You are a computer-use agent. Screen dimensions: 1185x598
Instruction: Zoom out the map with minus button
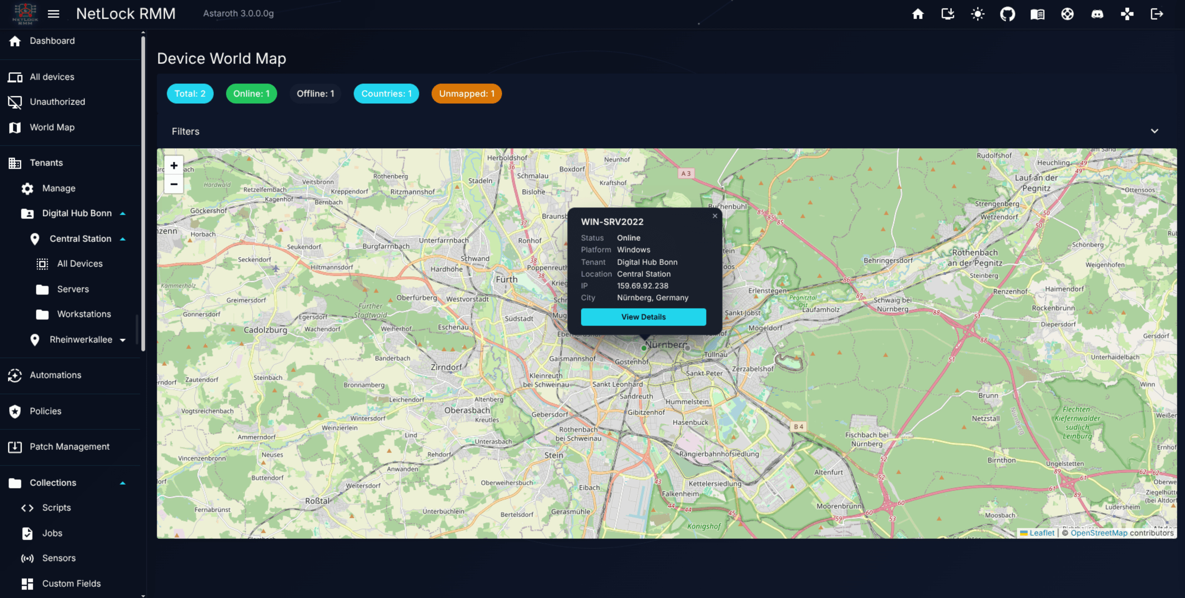click(x=174, y=184)
